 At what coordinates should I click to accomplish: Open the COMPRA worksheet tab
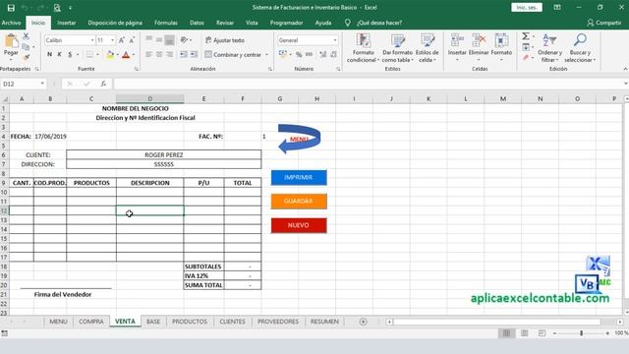click(x=91, y=322)
